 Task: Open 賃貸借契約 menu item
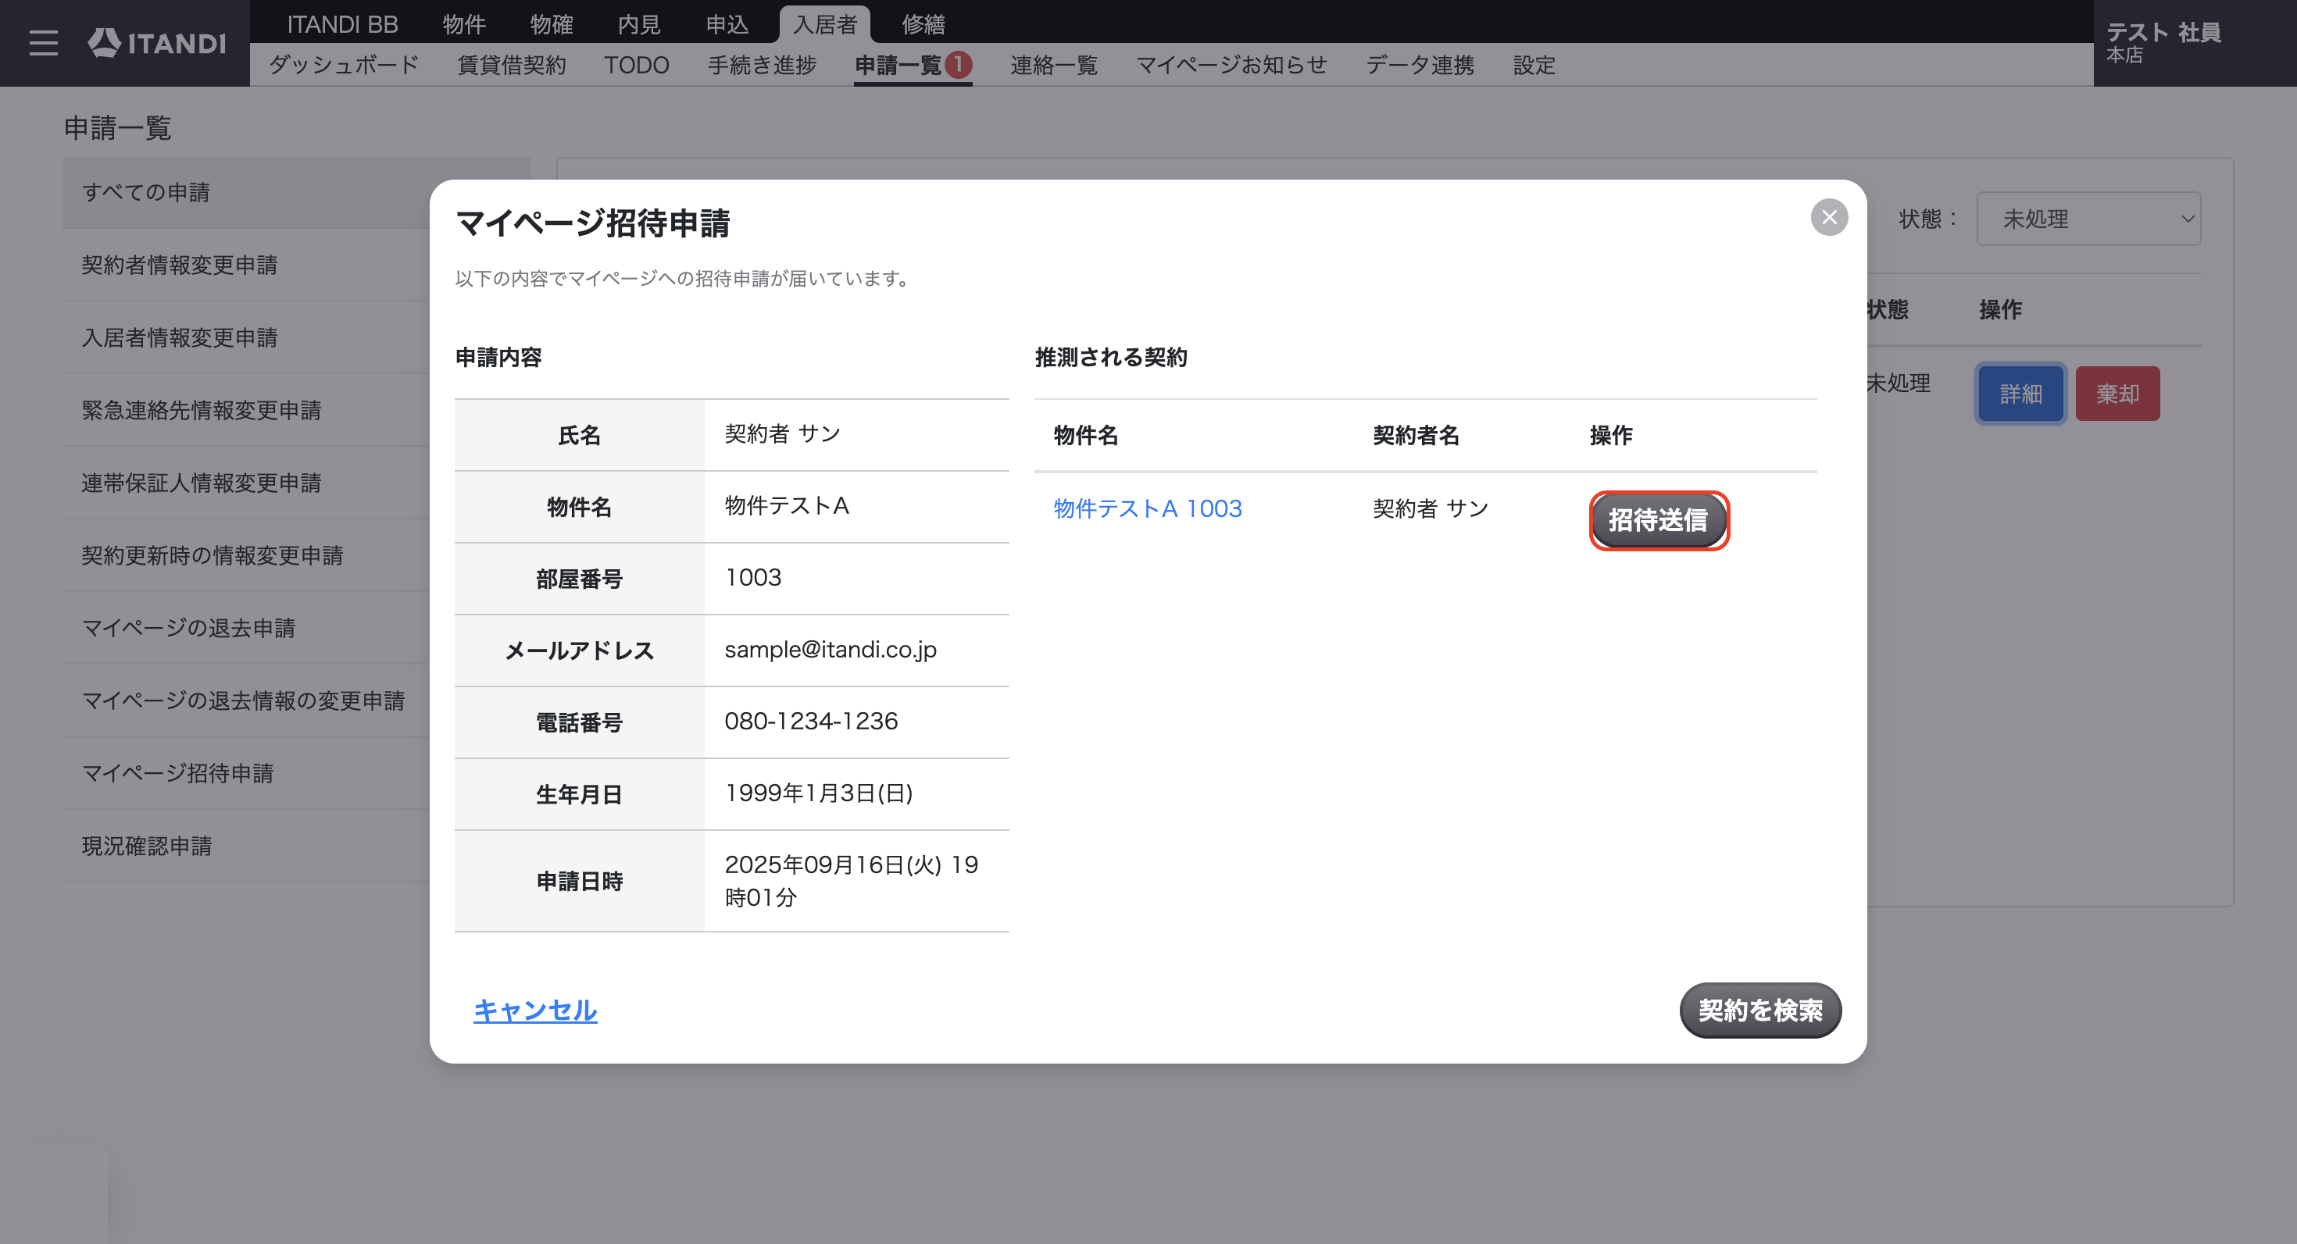(x=511, y=65)
